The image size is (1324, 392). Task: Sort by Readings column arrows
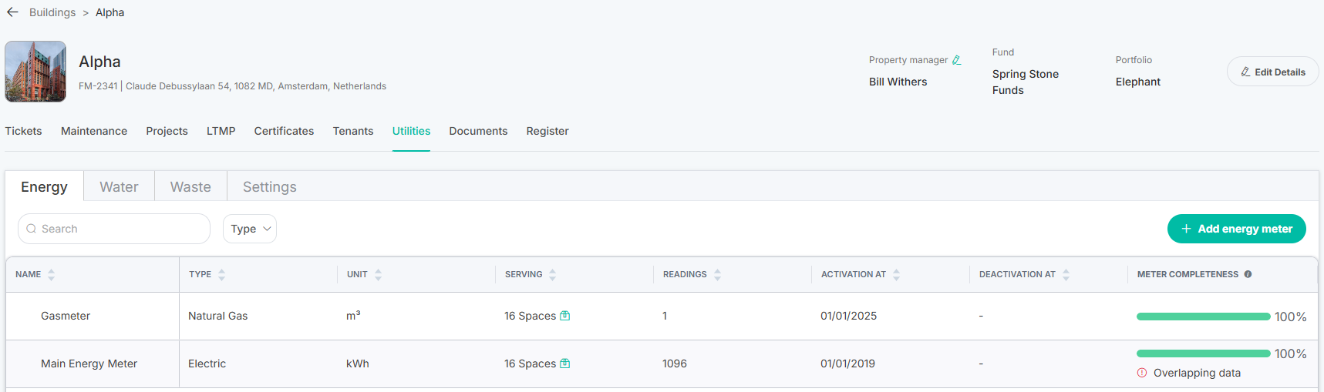coord(717,274)
